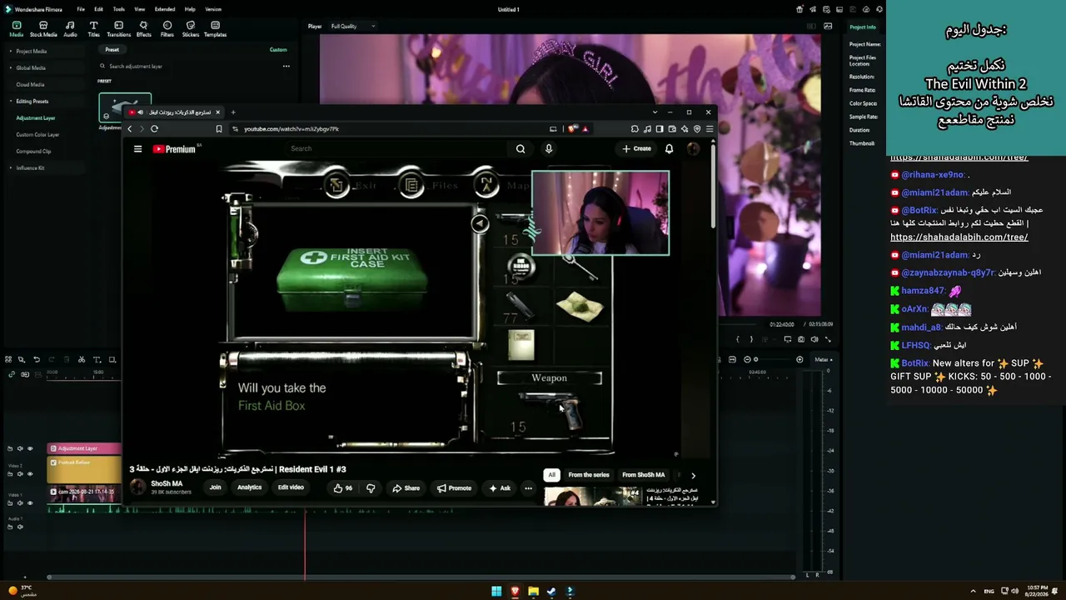Click the YouTube Create button
This screenshot has height=600, width=1066.
637,148
